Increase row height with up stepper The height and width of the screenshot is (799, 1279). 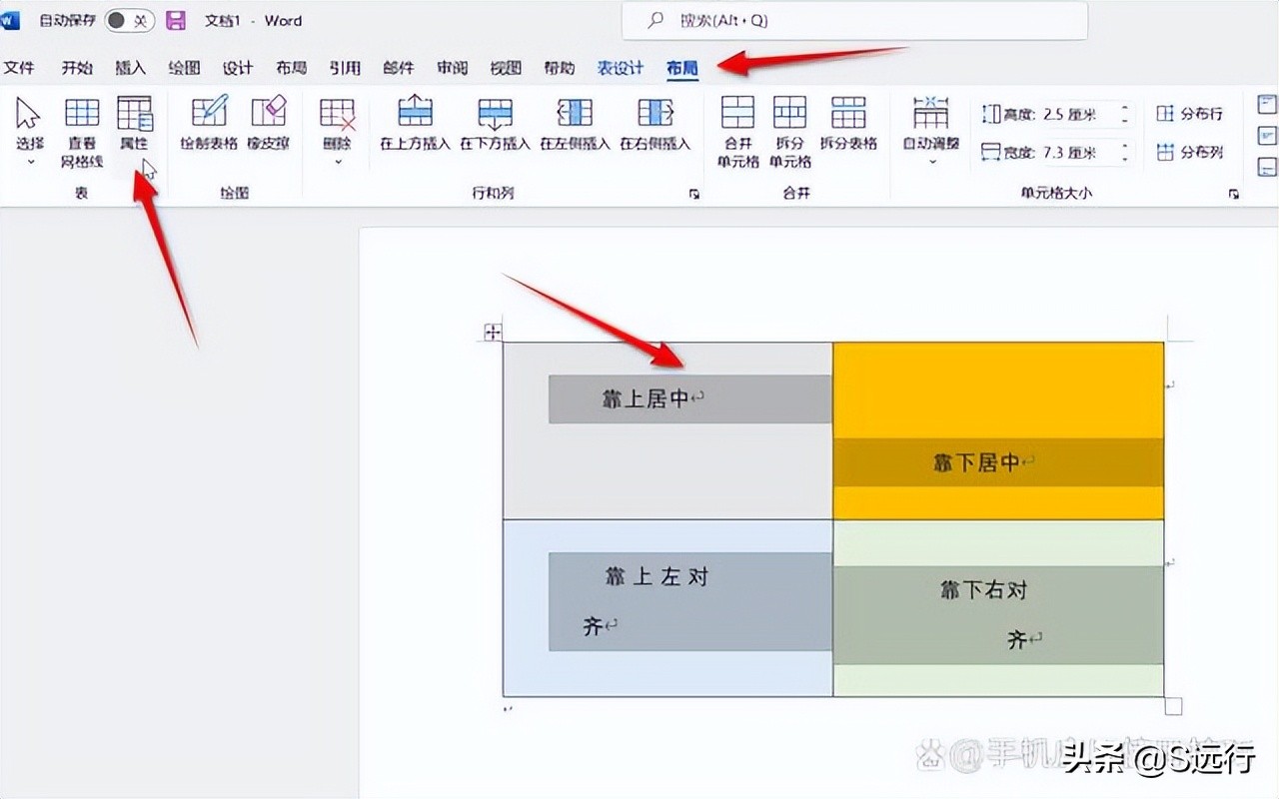click(1125, 109)
